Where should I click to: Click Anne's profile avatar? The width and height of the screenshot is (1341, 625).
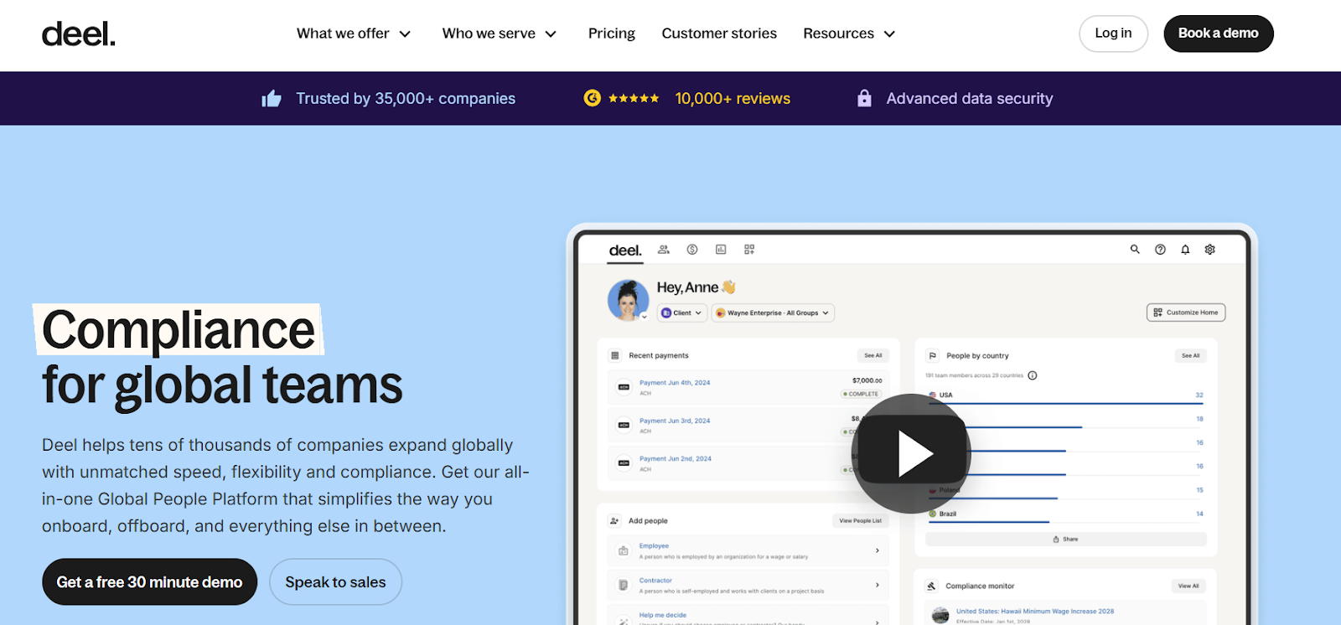pos(628,300)
